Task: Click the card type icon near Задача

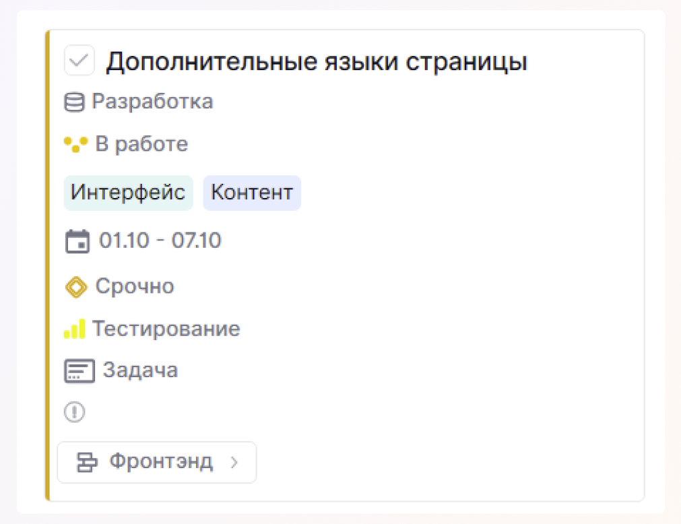Action: pyautogui.click(x=79, y=371)
